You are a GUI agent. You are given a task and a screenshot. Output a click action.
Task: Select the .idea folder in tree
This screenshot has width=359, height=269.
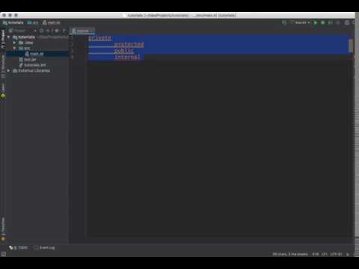pos(26,43)
